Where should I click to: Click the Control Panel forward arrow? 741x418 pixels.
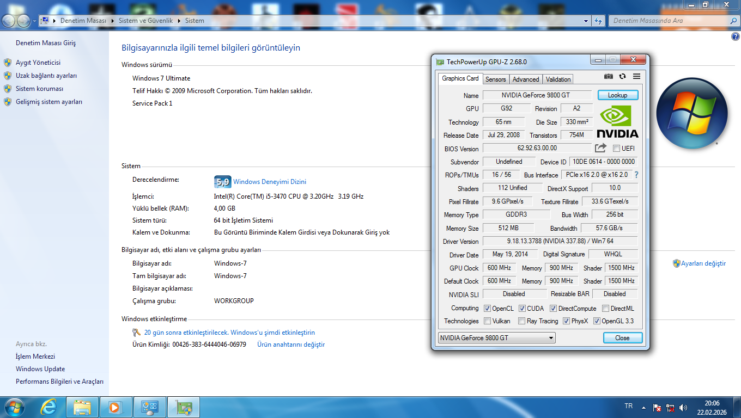point(24,21)
